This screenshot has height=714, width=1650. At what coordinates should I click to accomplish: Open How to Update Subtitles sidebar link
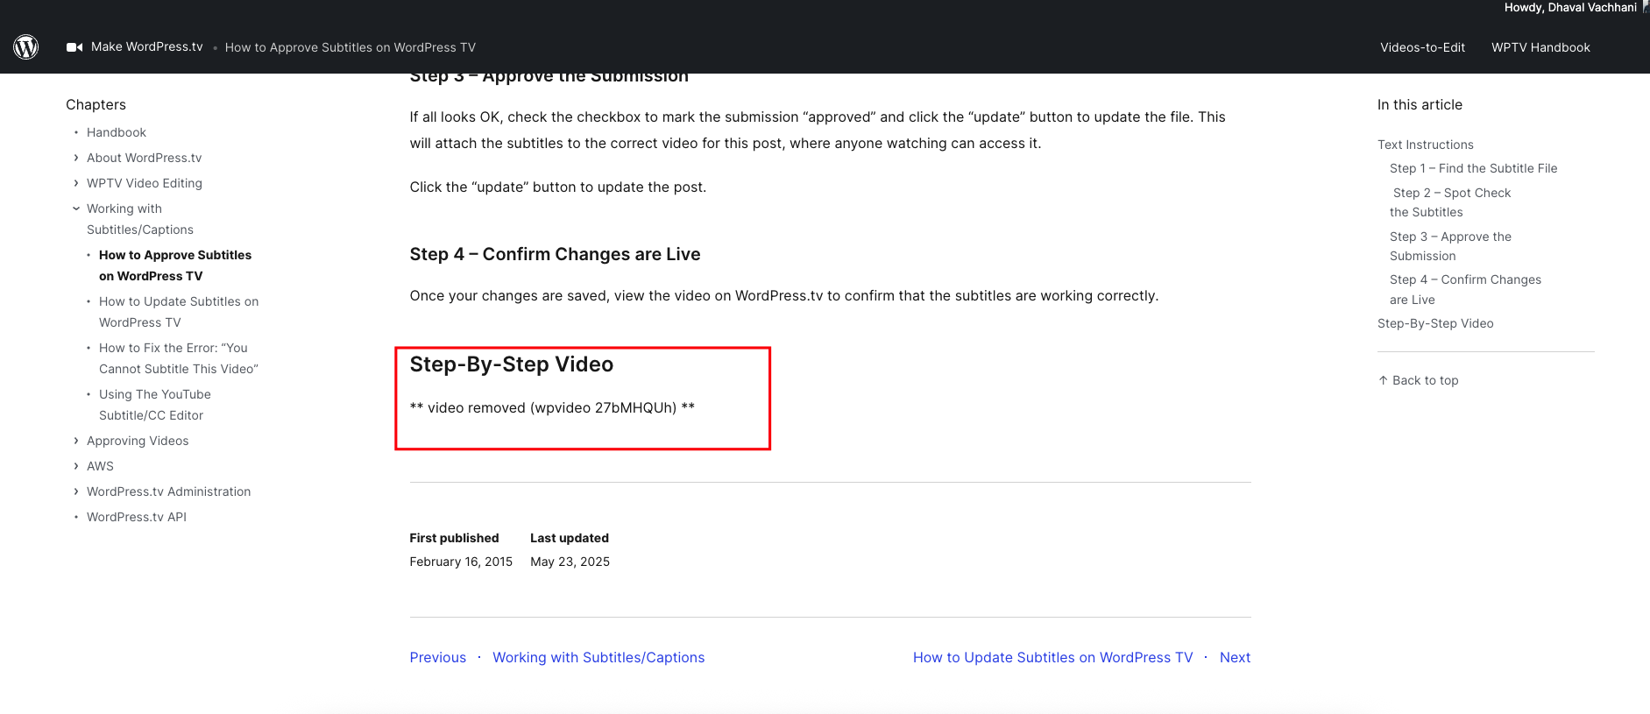pyautogui.click(x=179, y=312)
